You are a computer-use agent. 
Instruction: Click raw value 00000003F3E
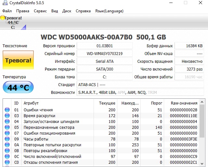point(184,139)
